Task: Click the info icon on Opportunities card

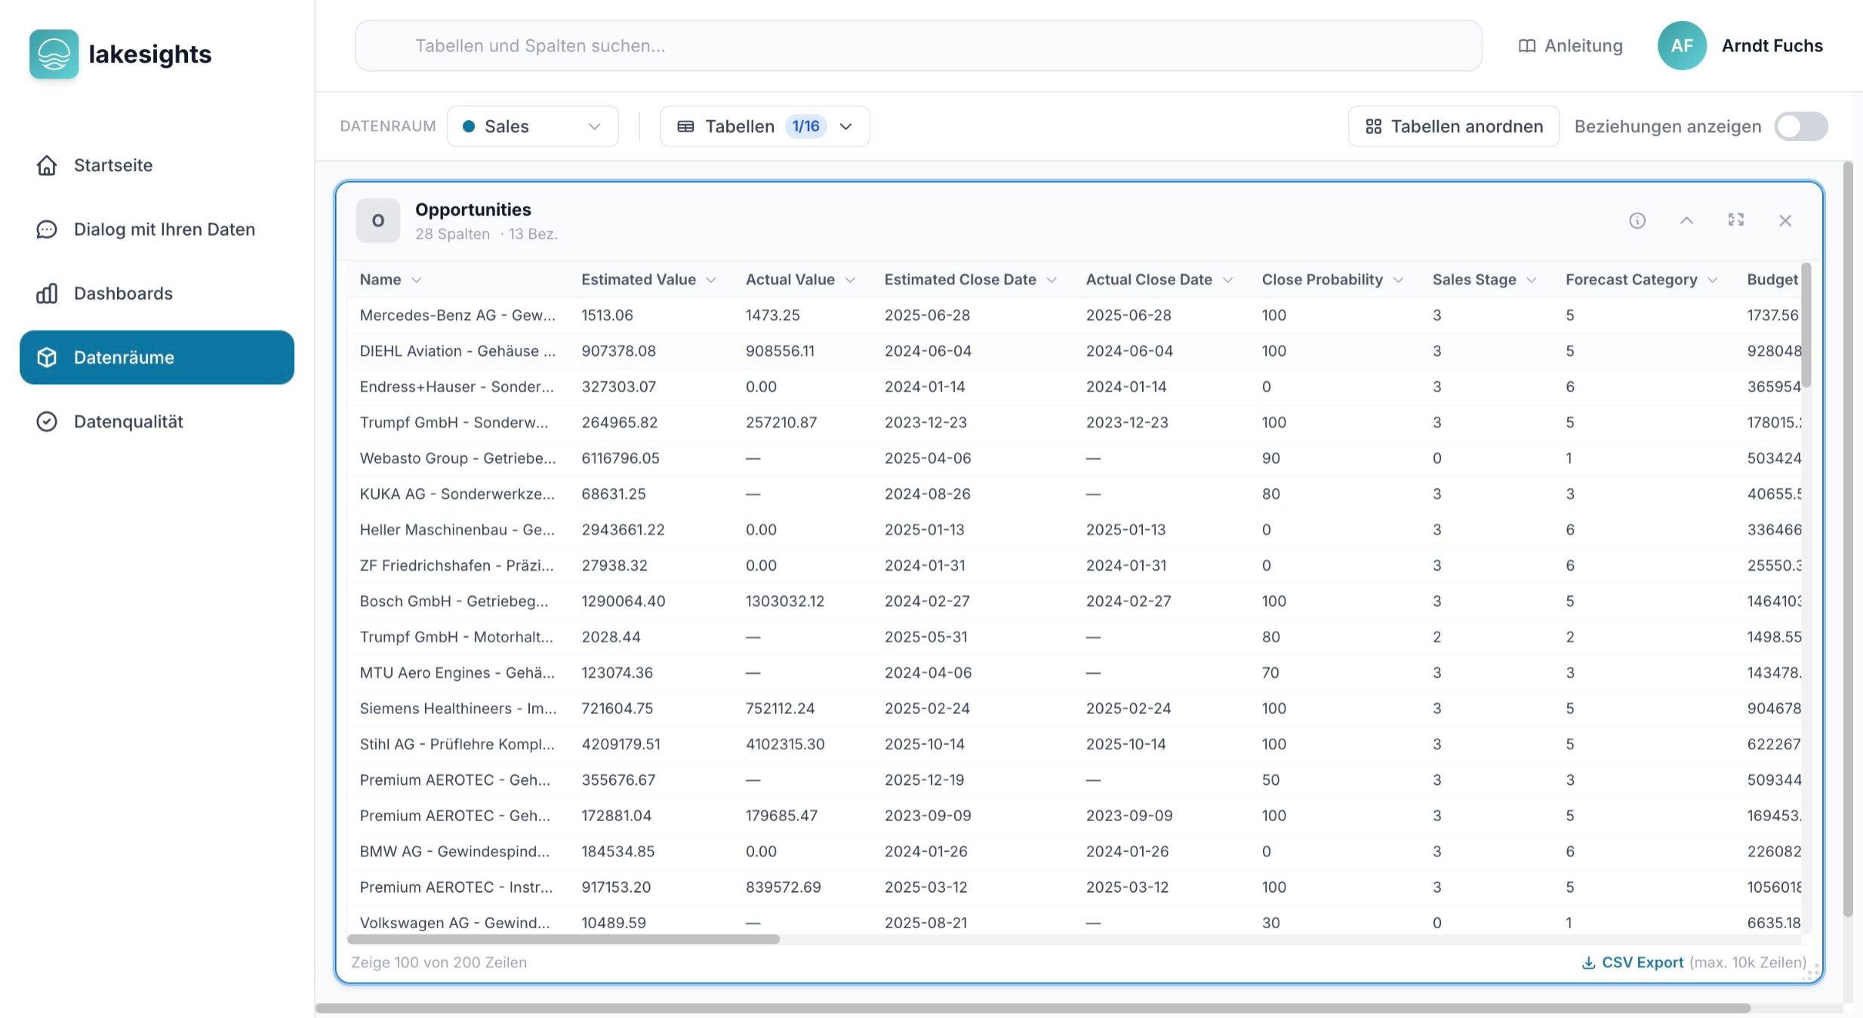Action: pyautogui.click(x=1637, y=220)
